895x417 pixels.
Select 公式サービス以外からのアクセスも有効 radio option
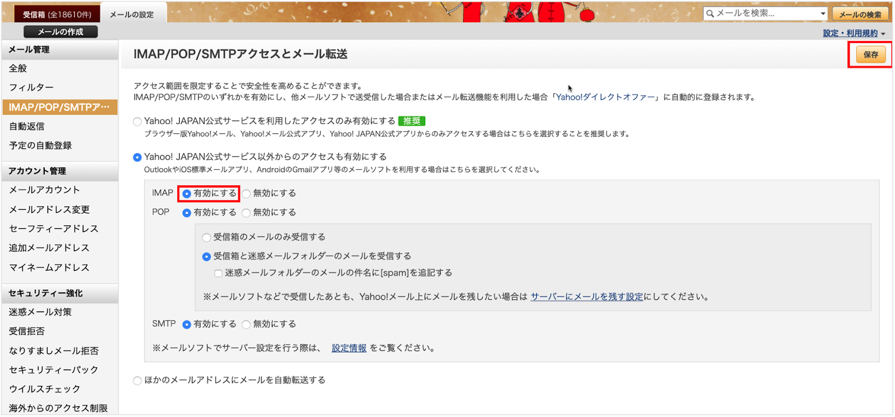137,157
